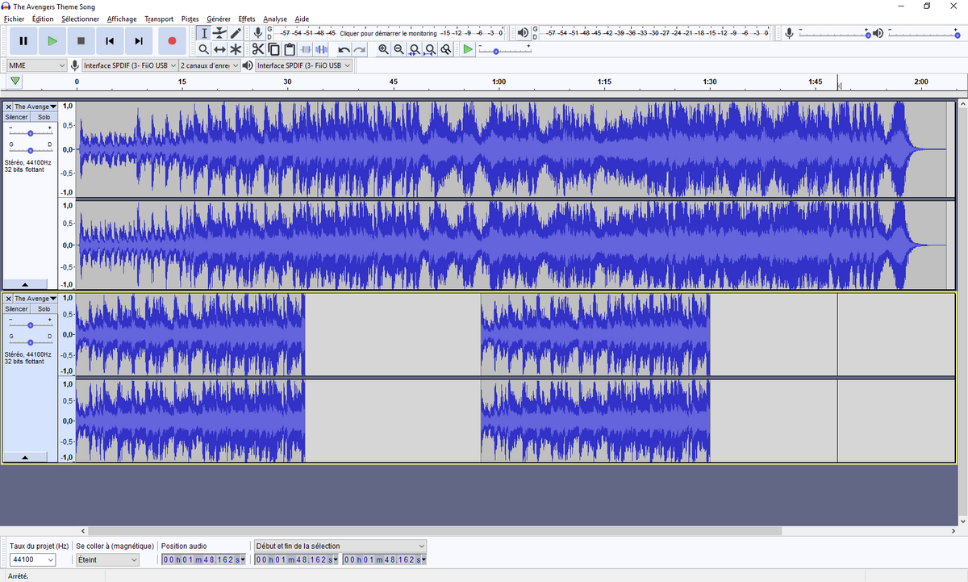Copy the selection using the Copy icon
This screenshot has width=968, height=582.
coord(273,49)
